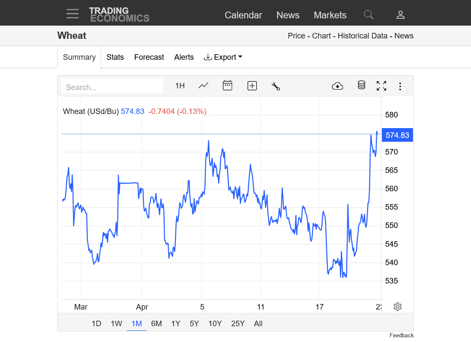
Task: Open the three-dot more options menu
Action: (400, 86)
